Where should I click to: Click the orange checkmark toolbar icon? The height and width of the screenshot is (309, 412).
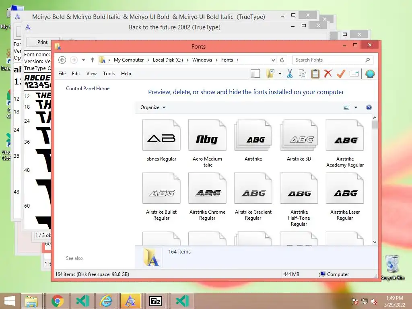click(x=341, y=74)
